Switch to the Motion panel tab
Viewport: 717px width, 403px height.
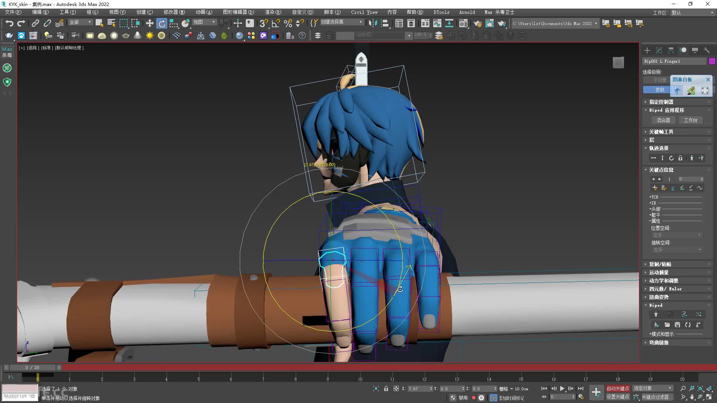click(683, 50)
